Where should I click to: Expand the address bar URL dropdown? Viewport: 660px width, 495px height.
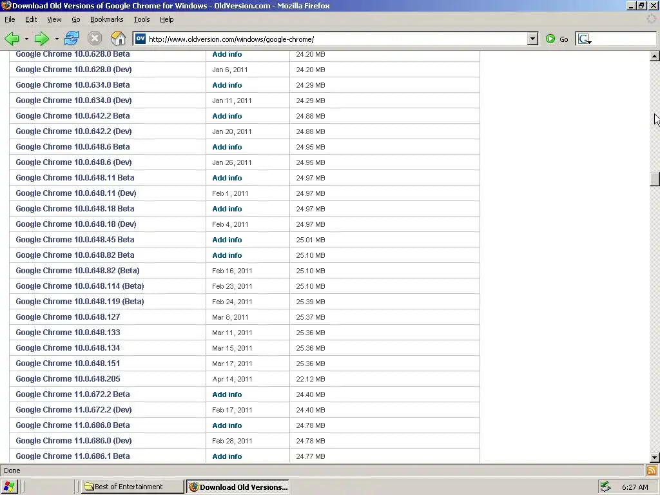click(x=532, y=39)
